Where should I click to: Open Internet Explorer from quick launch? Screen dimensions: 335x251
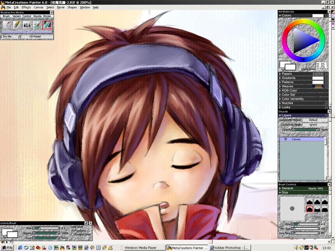click(20, 248)
